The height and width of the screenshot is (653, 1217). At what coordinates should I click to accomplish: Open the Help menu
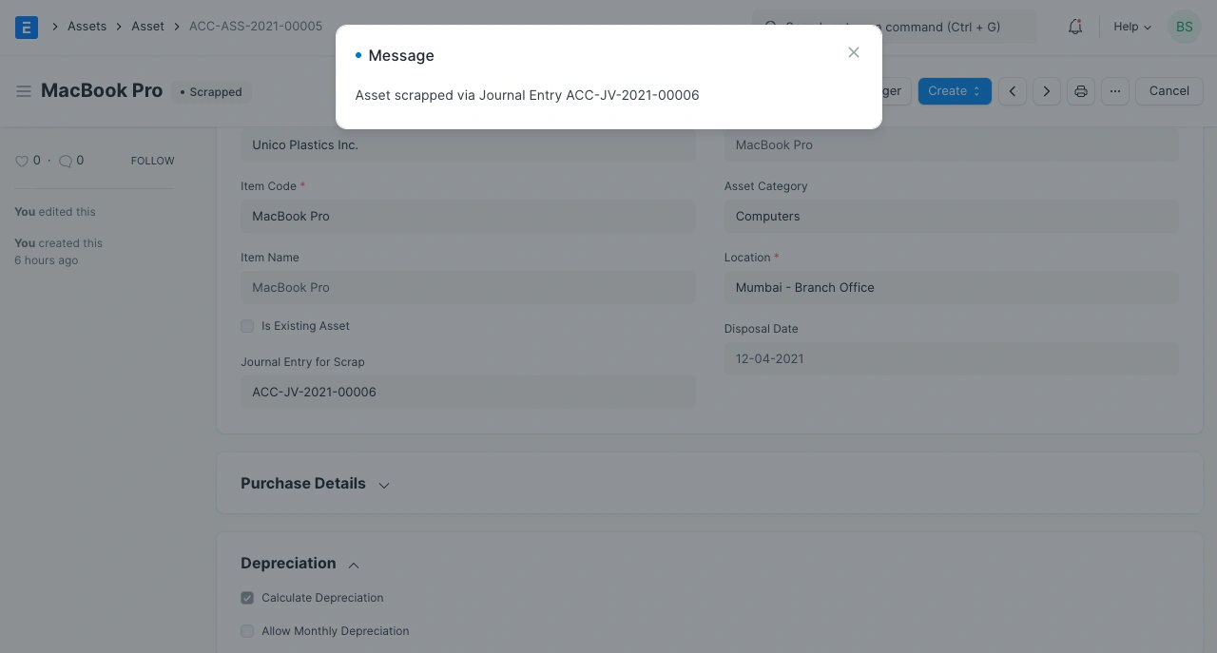click(1131, 27)
